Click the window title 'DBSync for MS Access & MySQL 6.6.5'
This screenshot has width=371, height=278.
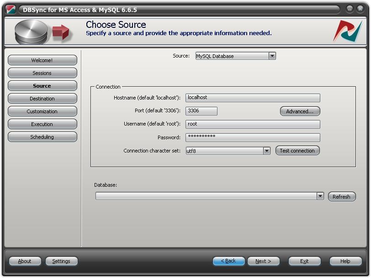click(80, 10)
